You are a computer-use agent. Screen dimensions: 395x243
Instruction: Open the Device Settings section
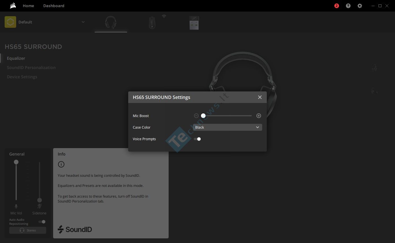22,77
